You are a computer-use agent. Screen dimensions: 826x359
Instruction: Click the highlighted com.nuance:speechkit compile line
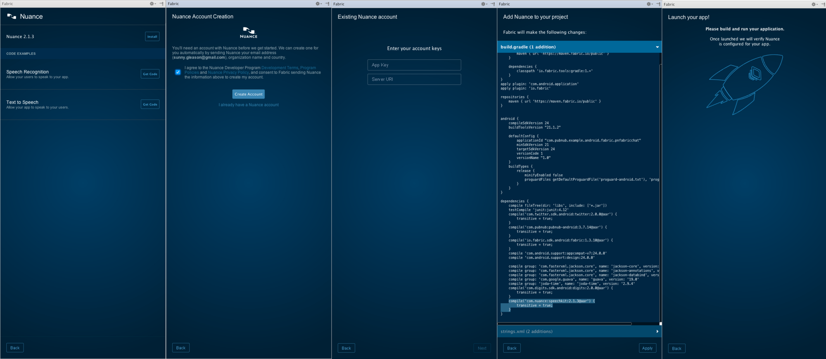point(552,301)
